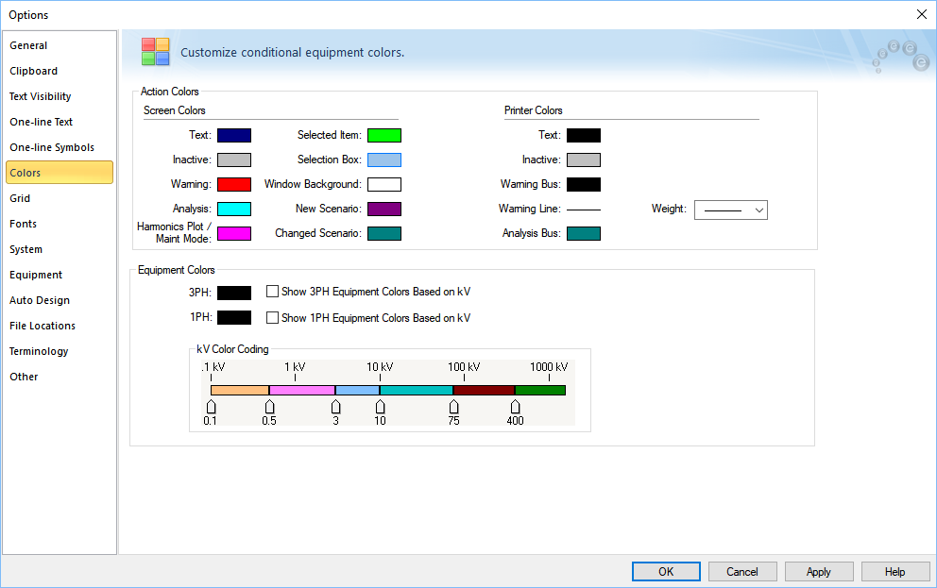Switch to the One-line Symbols page
This screenshot has height=588, width=937.
click(x=52, y=147)
